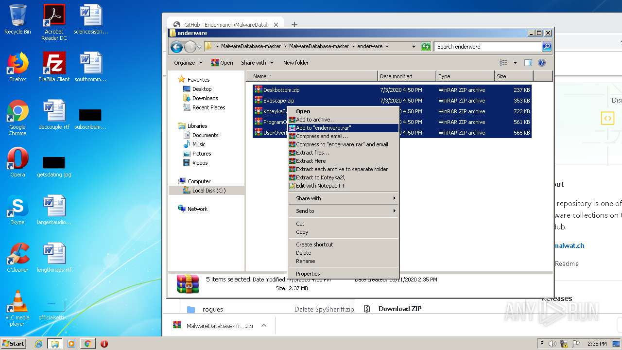Launch VLC media player shortcut
The width and height of the screenshot is (622, 350).
(17, 308)
